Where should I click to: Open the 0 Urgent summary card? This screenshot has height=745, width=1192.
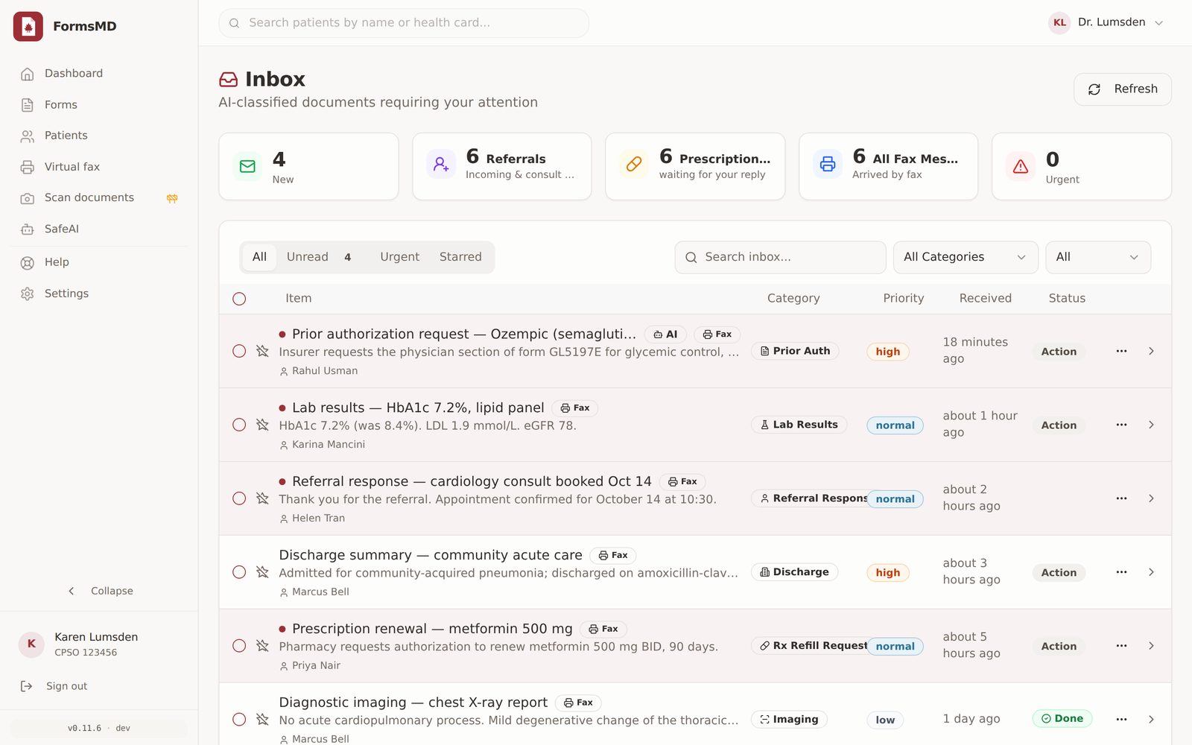click(1081, 166)
